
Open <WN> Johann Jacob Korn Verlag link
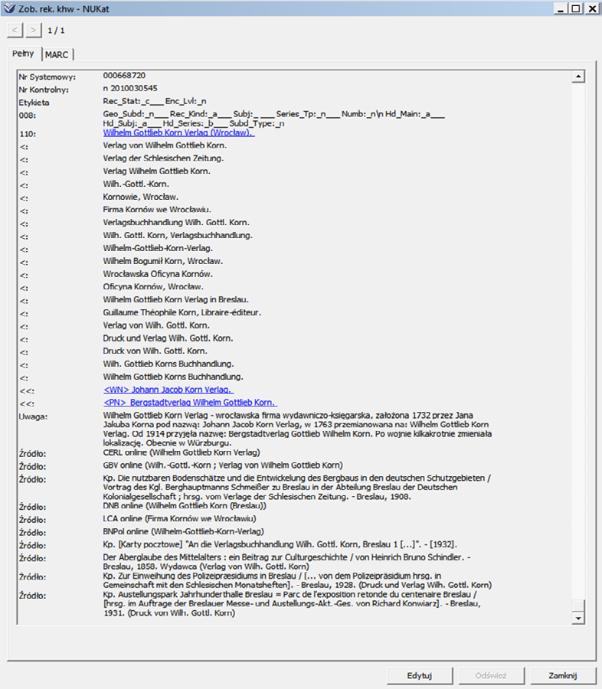pyautogui.click(x=168, y=390)
